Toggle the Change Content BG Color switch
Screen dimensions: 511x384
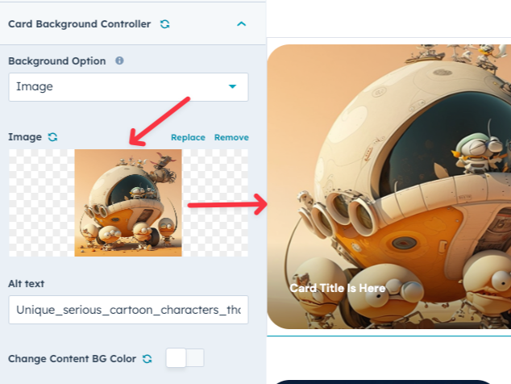pyautogui.click(x=185, y=358)
